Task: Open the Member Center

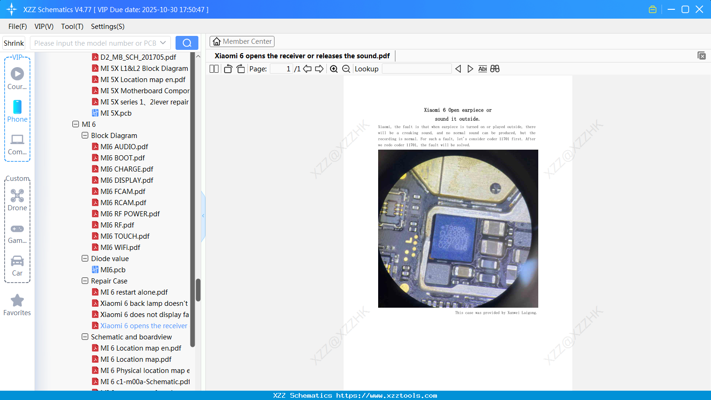Action: pos(242,41)
